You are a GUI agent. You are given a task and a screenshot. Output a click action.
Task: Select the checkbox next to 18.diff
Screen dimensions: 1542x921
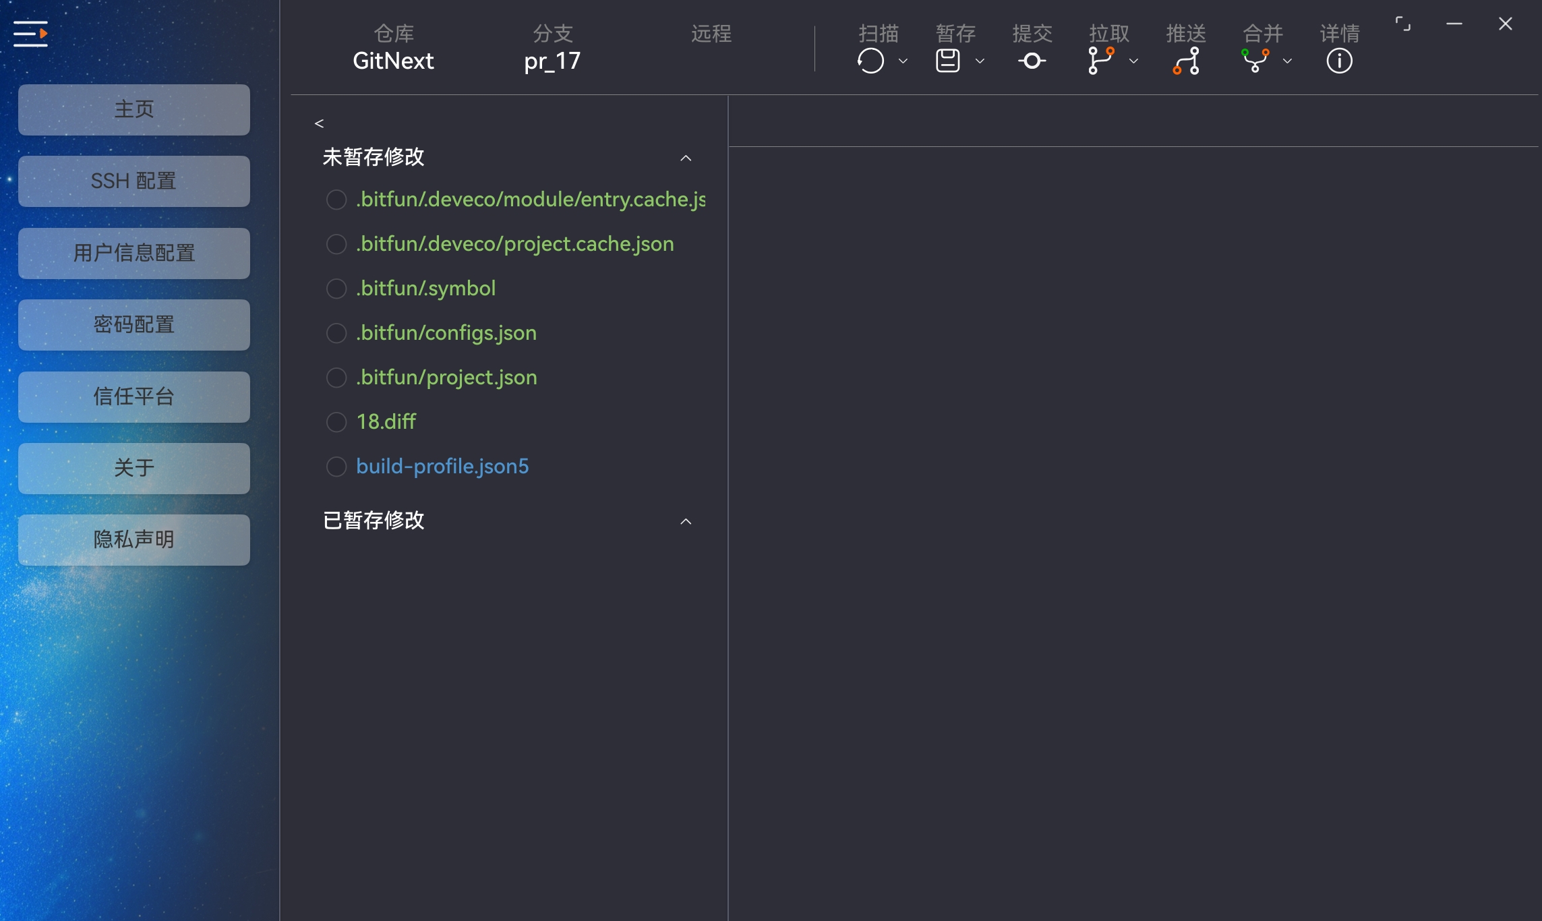(x=336, y=421)
